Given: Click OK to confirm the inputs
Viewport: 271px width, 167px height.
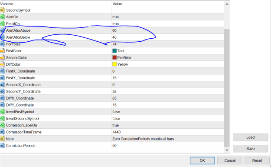Looking at the screenshot, I should pyautogui.click(x=202, y=160).
